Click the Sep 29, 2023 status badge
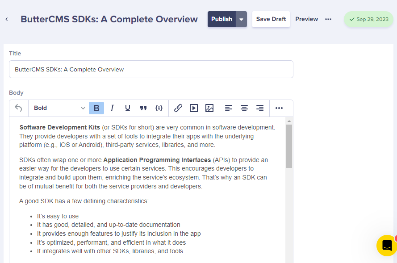Image resolution: width=397 pixels, height=263 pixels. pyautogui.click(x=369, y=19)
